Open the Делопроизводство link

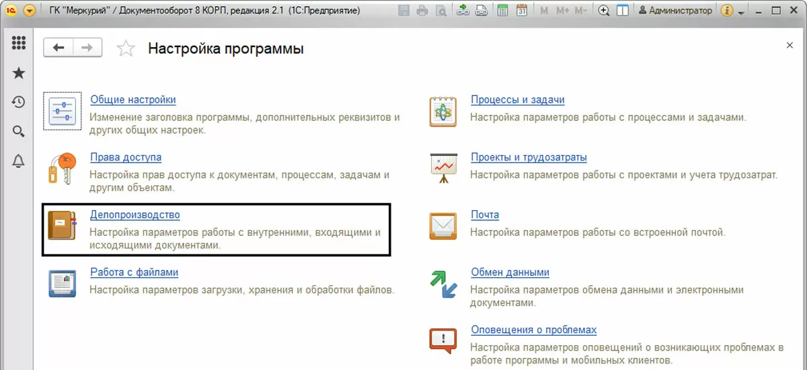point(135,216)
